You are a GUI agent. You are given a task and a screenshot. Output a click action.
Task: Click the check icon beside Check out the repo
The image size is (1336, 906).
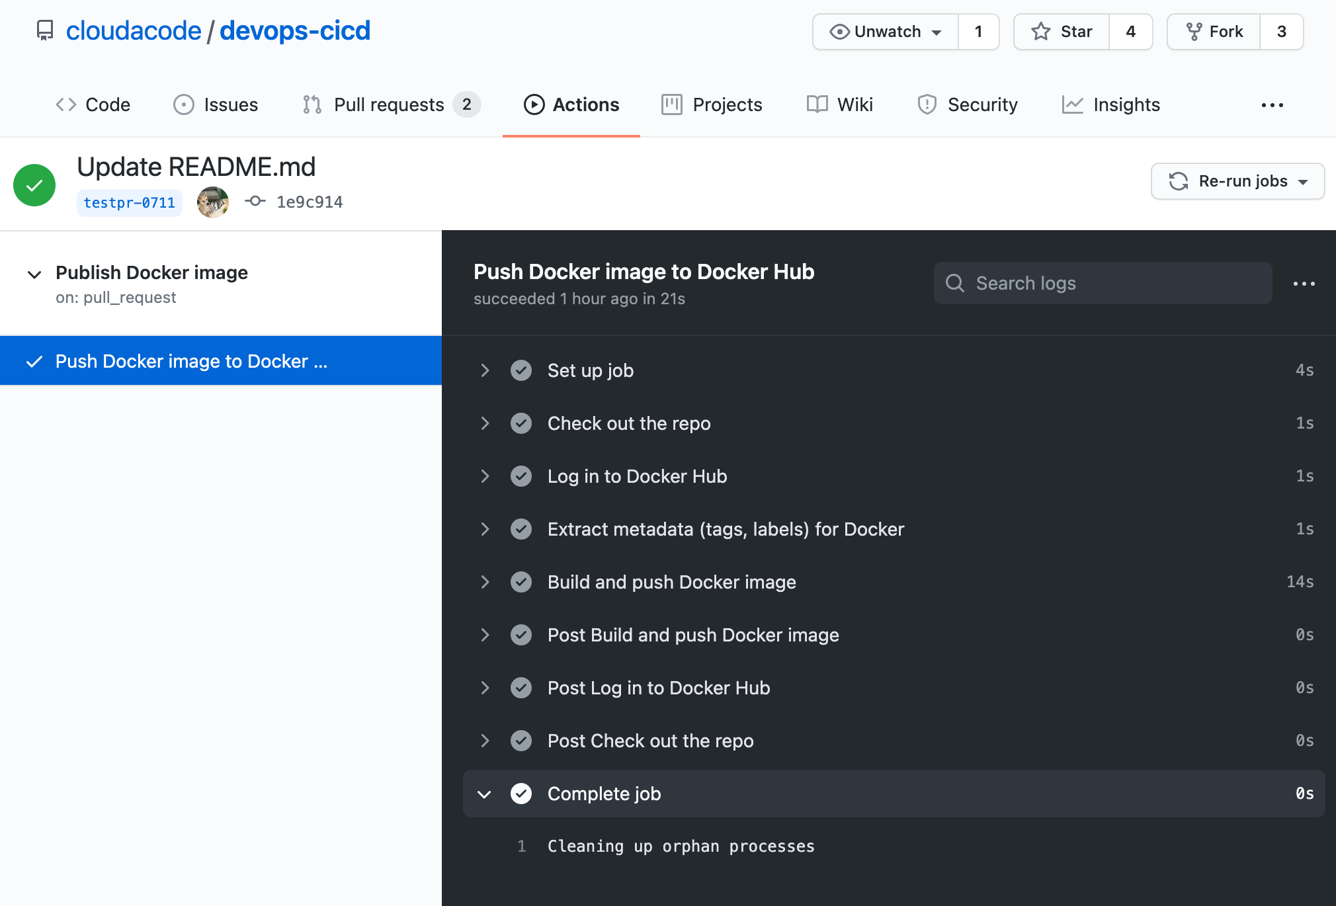521,423
